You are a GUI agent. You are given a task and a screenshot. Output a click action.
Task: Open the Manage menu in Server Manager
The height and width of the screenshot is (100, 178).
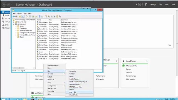153,4
